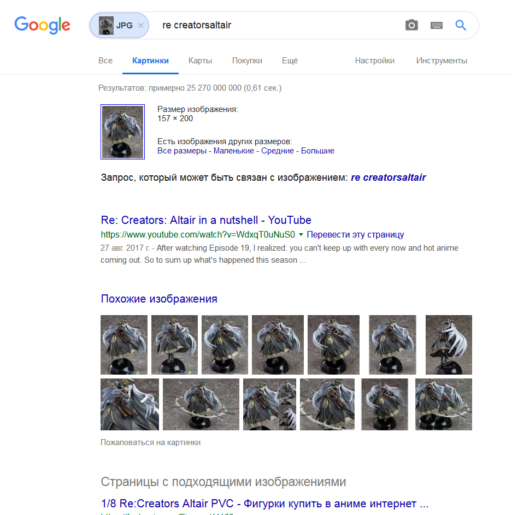This screenshot has width=512, height=515.
Task: Click Пожаловаться на картинки link
Action: [150, 442]
